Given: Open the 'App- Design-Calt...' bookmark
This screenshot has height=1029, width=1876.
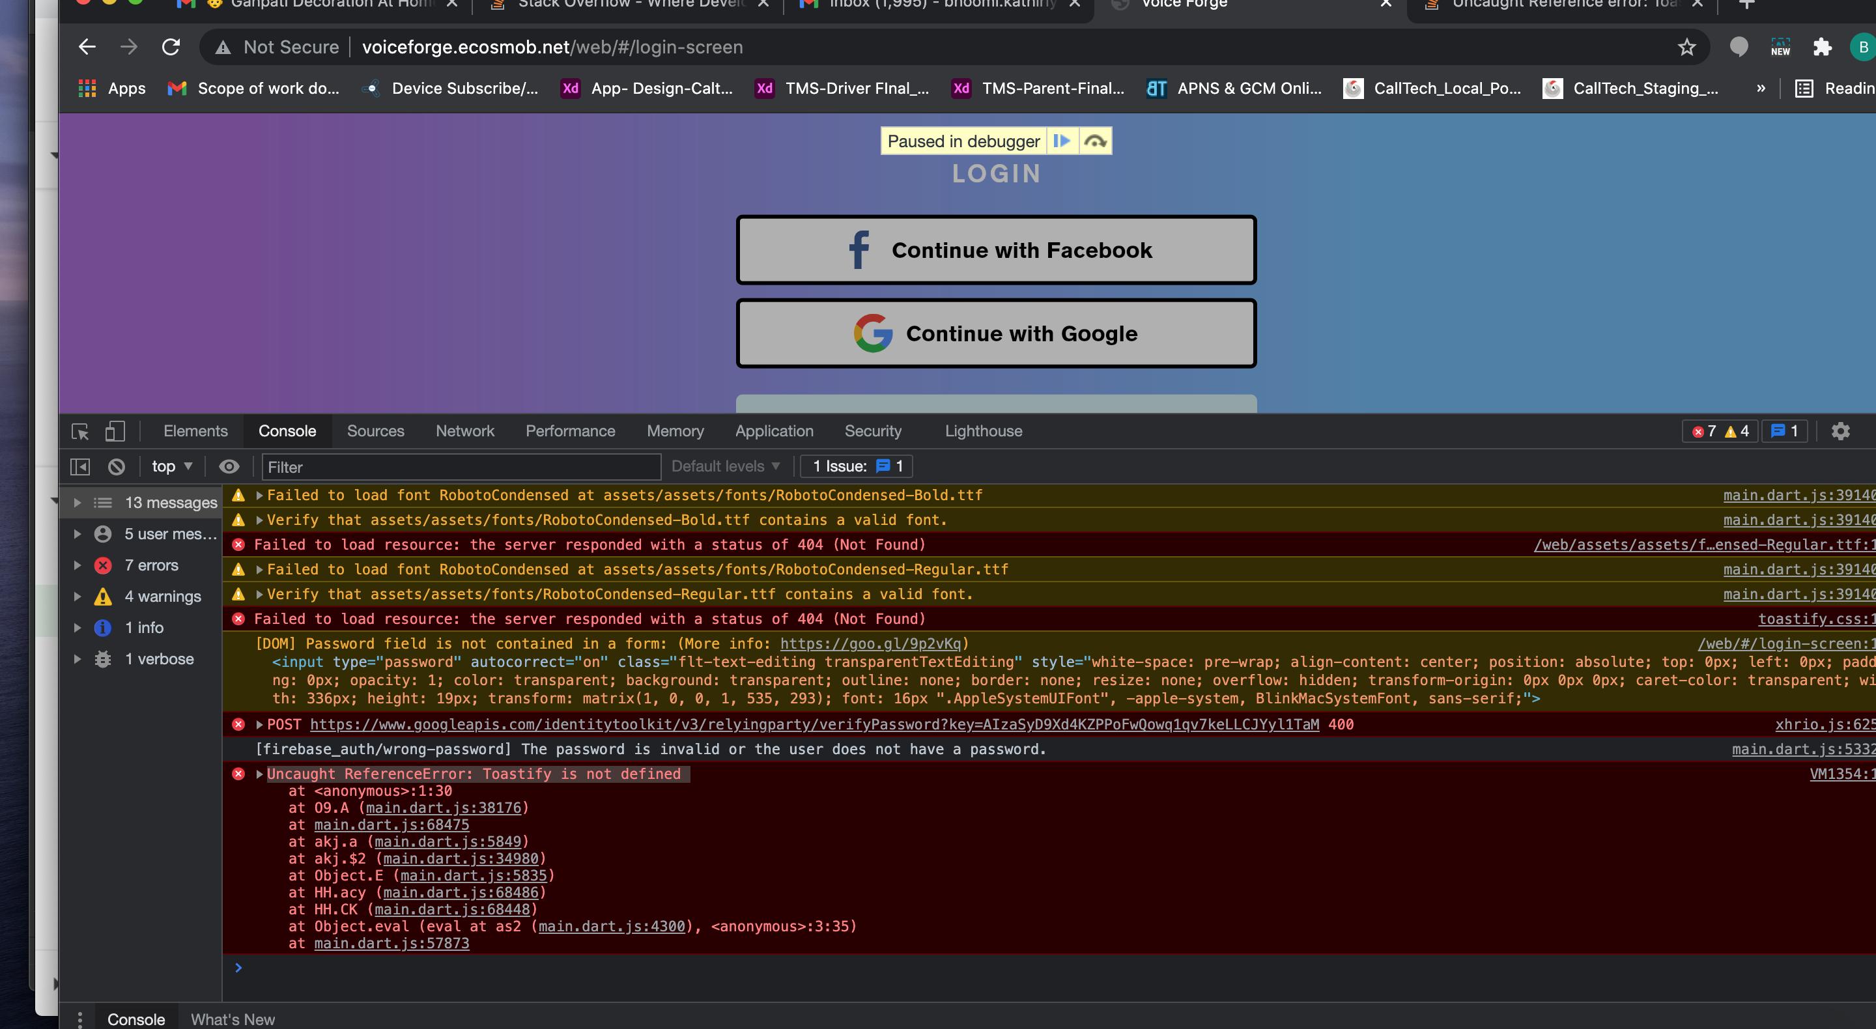Looking at the screenshot, I should click(647, 88).
